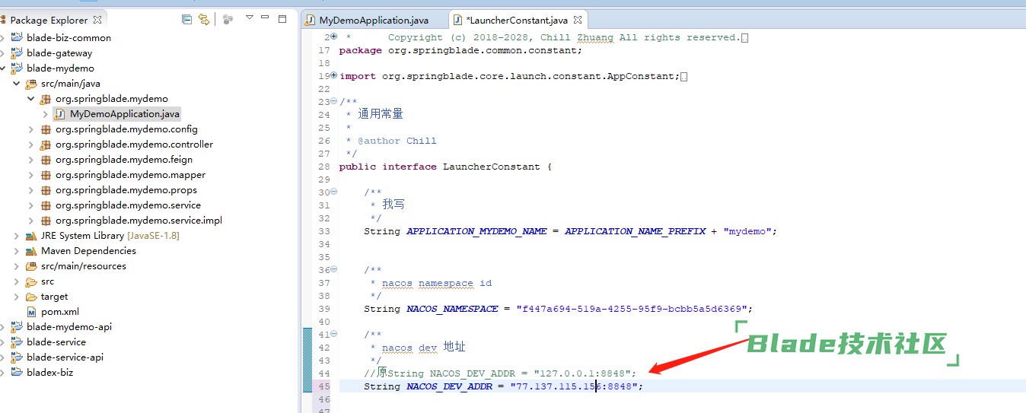Screen dimensions: 1026x413
Task: Click the "77.137.115.156:8848" string literal
Action: tap(573, 386)
